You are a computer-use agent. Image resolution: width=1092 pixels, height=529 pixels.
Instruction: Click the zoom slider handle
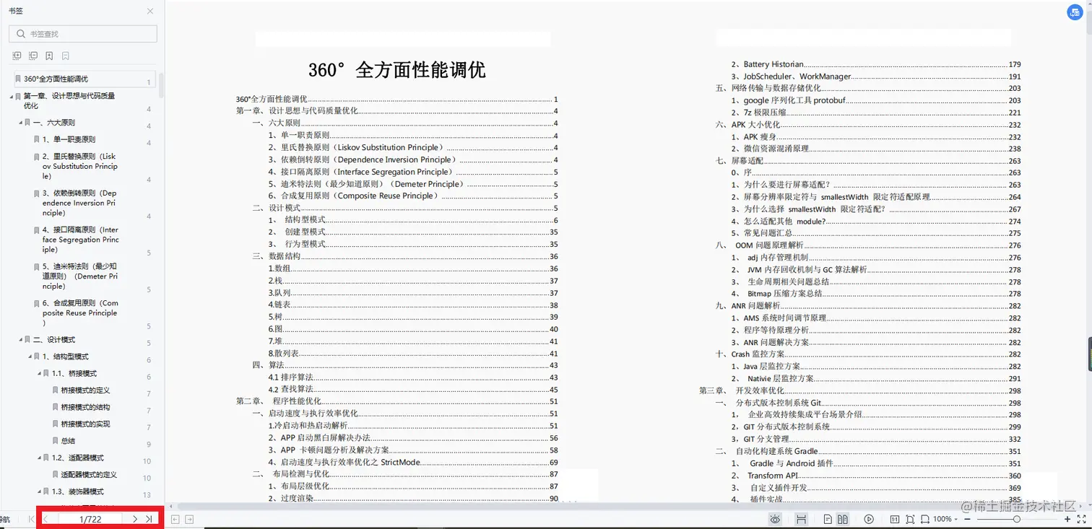[x=1017, y=519]
